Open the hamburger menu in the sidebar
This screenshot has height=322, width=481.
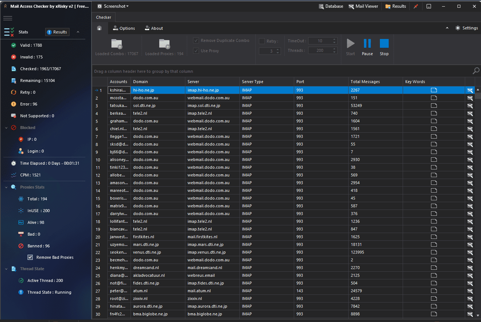click(8, 18)
